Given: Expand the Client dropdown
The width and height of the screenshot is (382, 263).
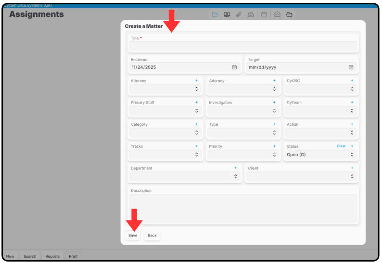Looking at the screenshot, I should pyautogui.click(x=302, y=176).
